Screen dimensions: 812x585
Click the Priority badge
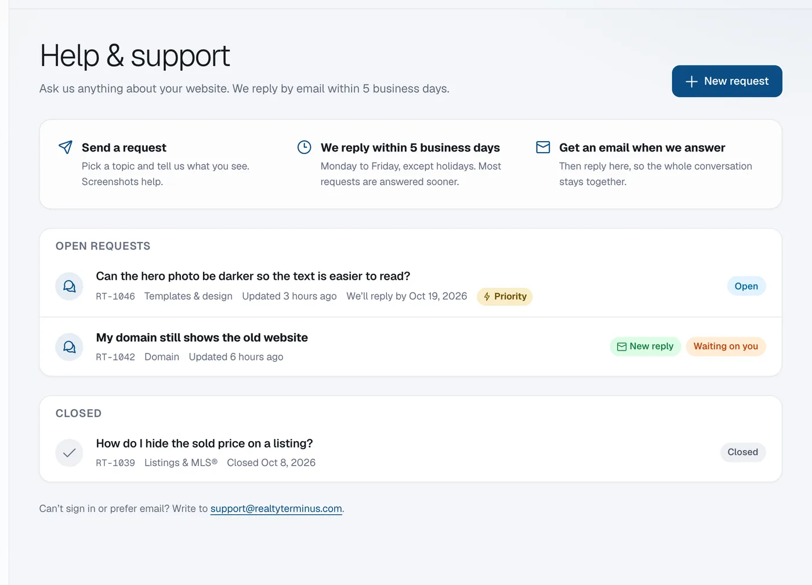(x=505, y=297)
